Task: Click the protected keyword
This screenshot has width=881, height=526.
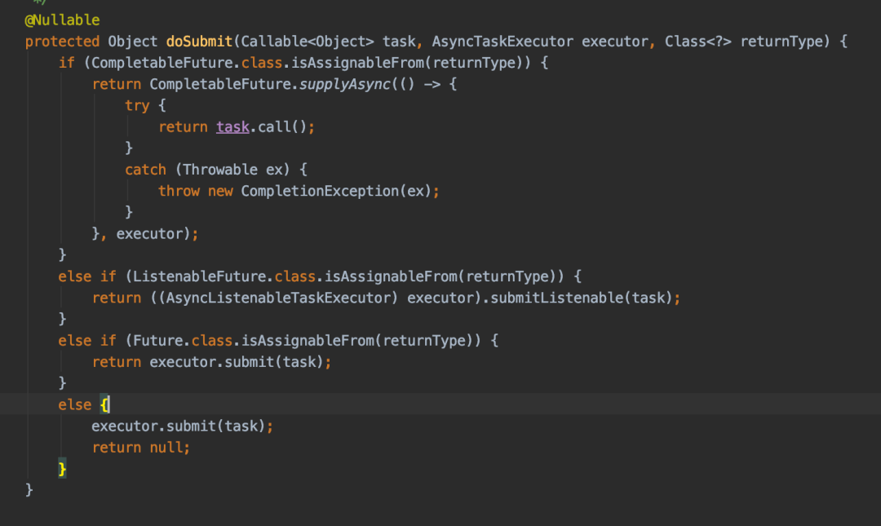Action: click(x=62, y=42)
